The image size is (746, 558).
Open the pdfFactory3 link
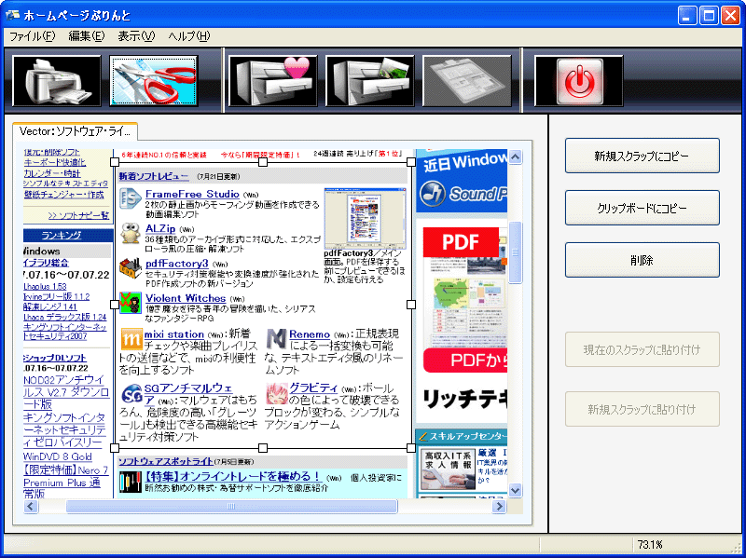(x=176, y=264)
